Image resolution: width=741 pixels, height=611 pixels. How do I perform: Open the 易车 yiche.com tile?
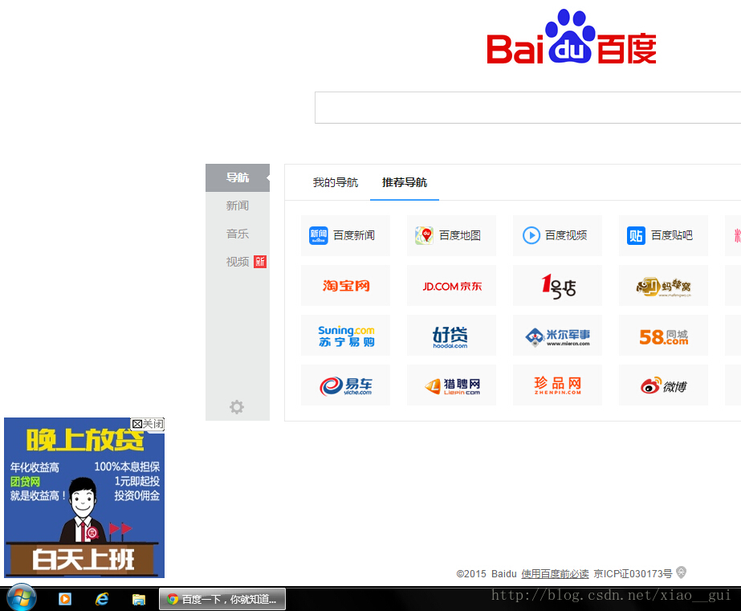click(345, 385)
